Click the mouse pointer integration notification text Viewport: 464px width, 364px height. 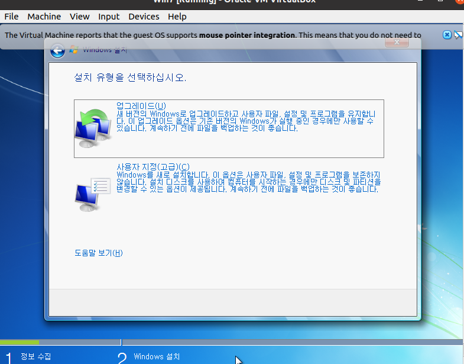click(x=213, y=36)
